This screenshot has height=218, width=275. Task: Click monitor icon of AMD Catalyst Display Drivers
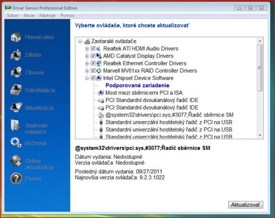coord(99,56)
